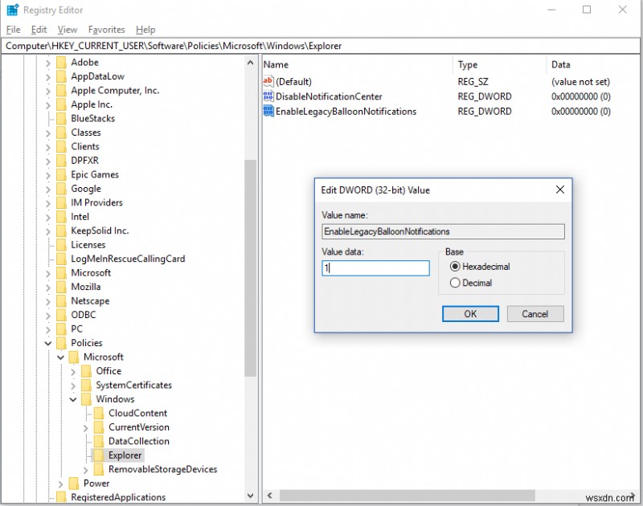This screenshot has height=506, width=643.
Task: Click the BlueStacks folder icon
Action: point(61,118)
